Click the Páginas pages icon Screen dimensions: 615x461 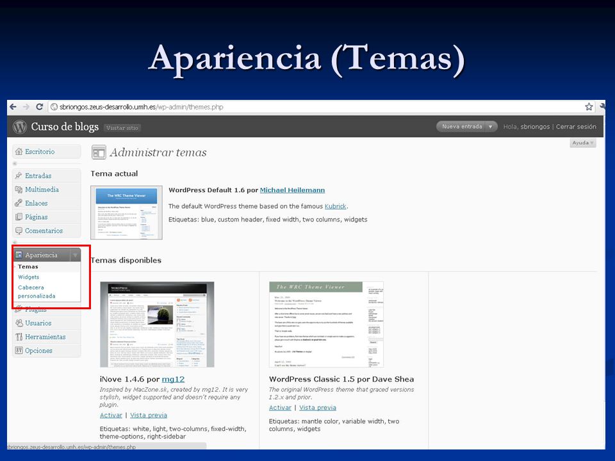tap(19, 217)
